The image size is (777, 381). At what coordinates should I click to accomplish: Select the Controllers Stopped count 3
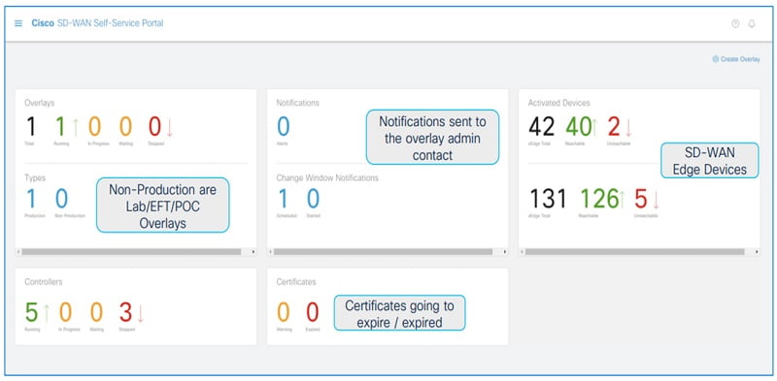(x=125, y=313)
